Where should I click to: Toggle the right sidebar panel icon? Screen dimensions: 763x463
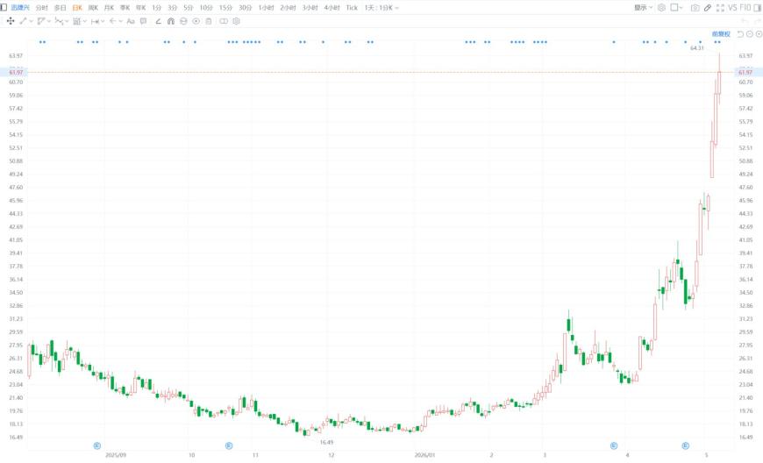click(757, 8)
